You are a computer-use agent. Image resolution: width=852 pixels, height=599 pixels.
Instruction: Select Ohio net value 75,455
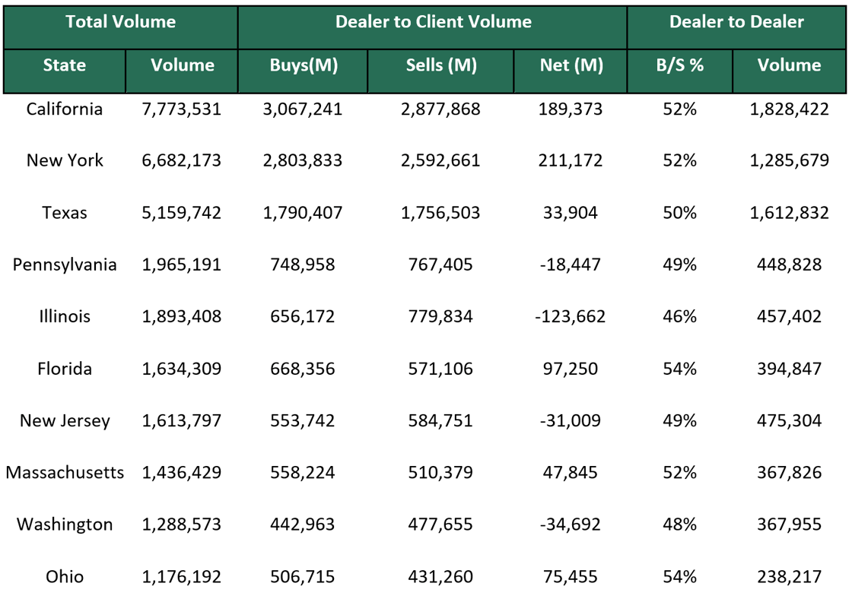point(571,577)
